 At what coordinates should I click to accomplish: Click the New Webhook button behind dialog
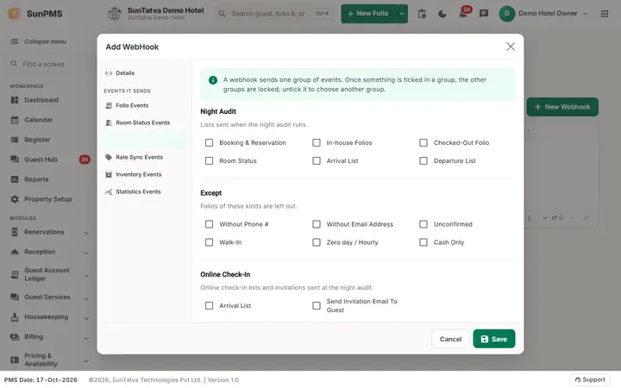tap(562, 107)
